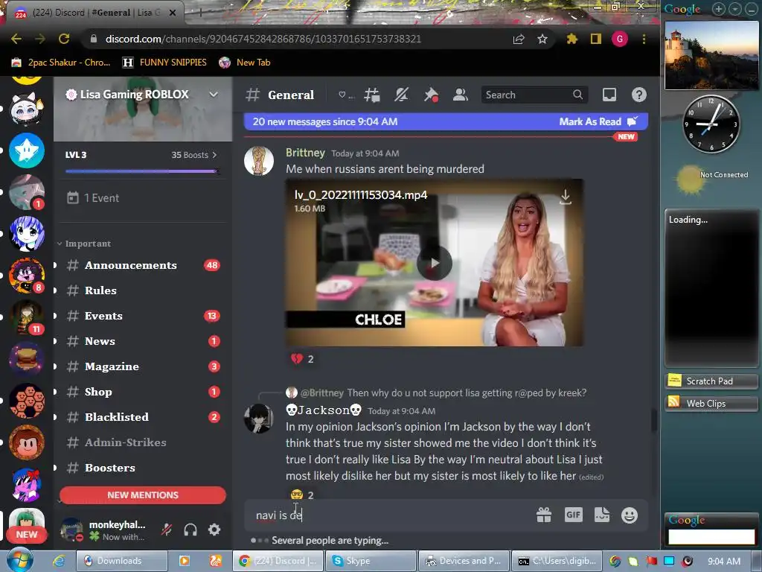Open the Threads icon in channel header
The image size is (762, 572).
click(372, 95)
